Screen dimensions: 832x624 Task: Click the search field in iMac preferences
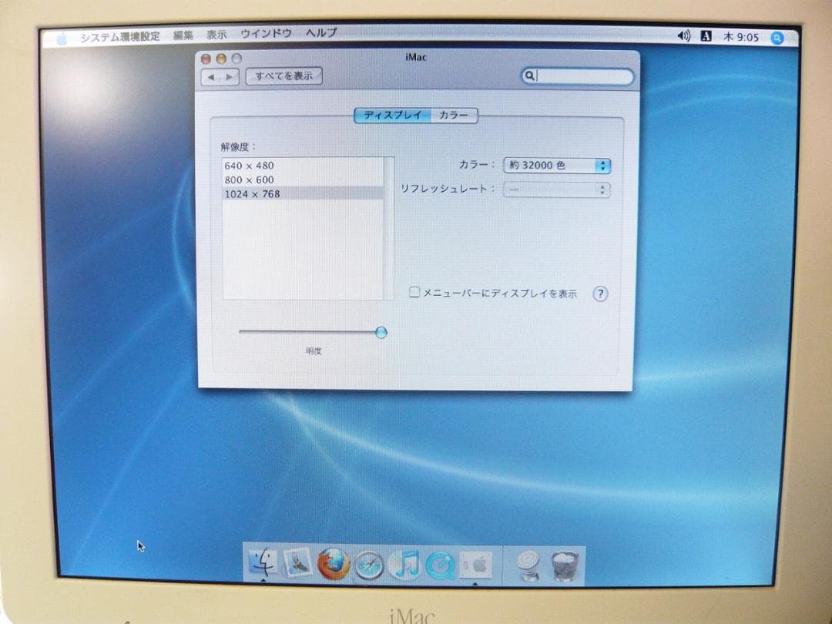click(x=578, y=76)
